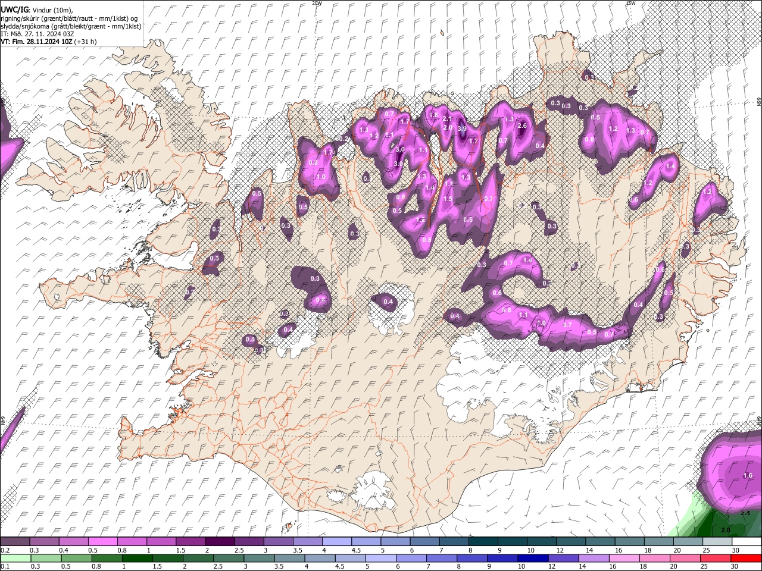This screenshot has height=571, width=762.
Task: Click lower legend swatch between 7 and 8
Action: point(442,558)
